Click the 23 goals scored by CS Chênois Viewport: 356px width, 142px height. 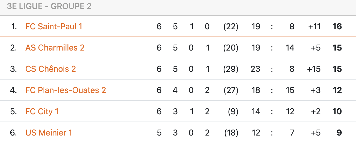(x=256, y=69)
